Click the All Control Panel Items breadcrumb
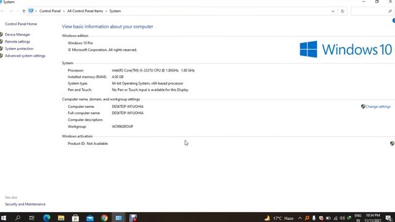The height and width of the screenshot is (222, 395). click(x=85, y=11)
